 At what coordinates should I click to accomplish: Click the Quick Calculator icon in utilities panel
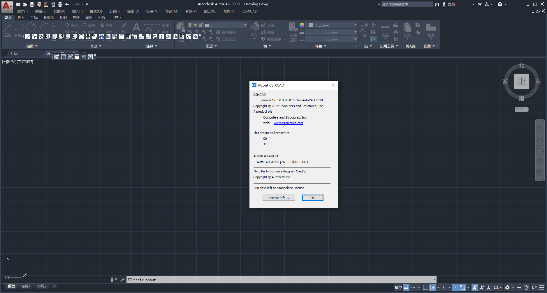point(396,39)
